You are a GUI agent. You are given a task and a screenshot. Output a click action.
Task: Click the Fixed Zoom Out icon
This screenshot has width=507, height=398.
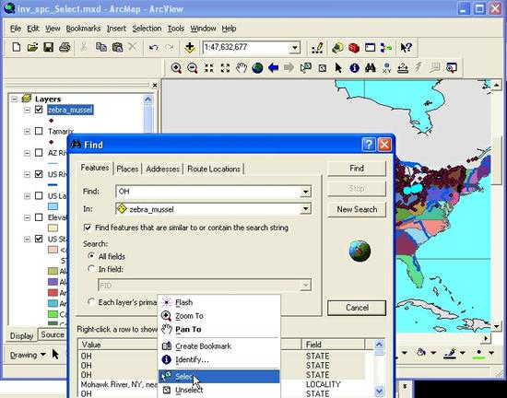[225, 68]
